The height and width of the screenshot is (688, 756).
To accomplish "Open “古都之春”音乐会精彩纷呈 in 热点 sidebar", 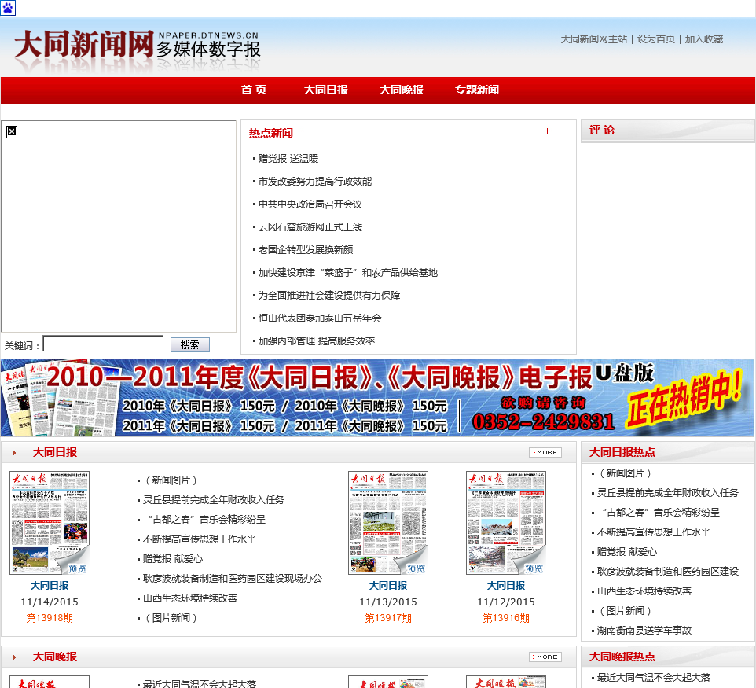I will [x=661, y=513].
